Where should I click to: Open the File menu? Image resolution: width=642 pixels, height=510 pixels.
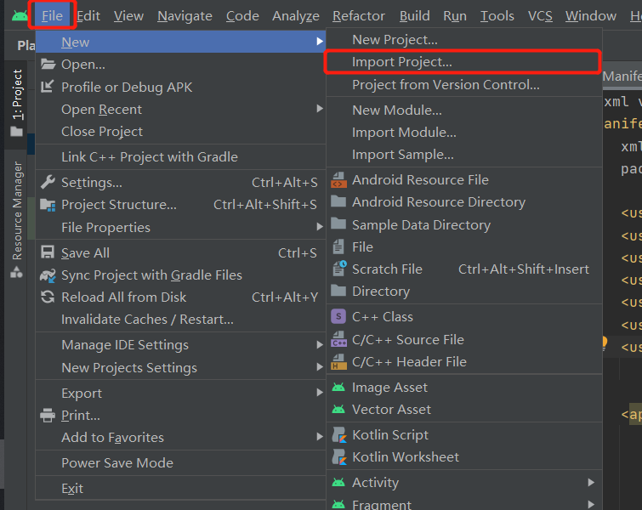click(52, 15)
